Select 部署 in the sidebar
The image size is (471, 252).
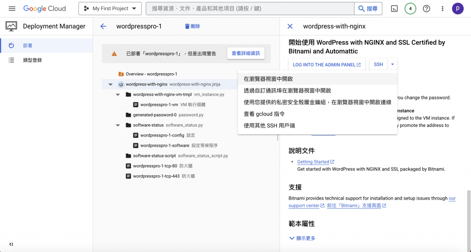46,46
